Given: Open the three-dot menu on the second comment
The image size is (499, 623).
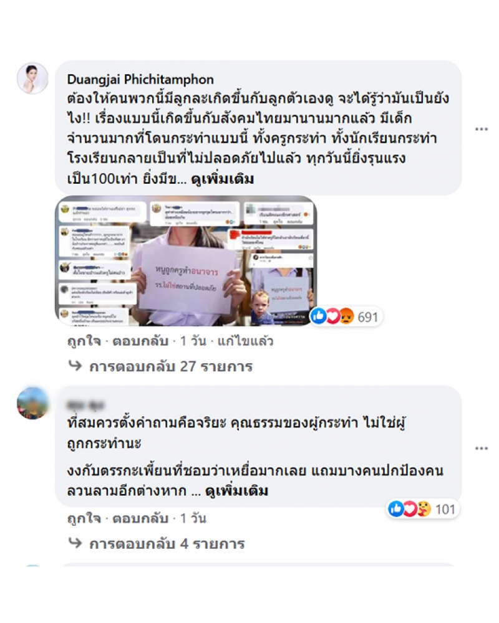Looking at the screenshot, I should (x=481, y=449).
